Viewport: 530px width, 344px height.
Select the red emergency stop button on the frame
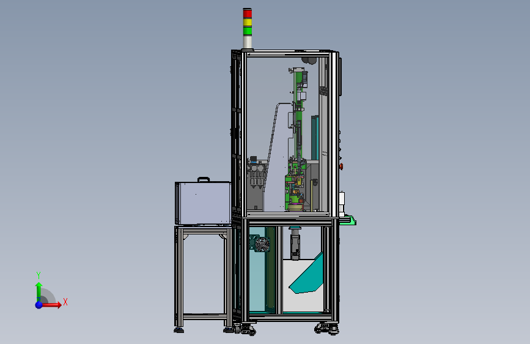(341, 166)
